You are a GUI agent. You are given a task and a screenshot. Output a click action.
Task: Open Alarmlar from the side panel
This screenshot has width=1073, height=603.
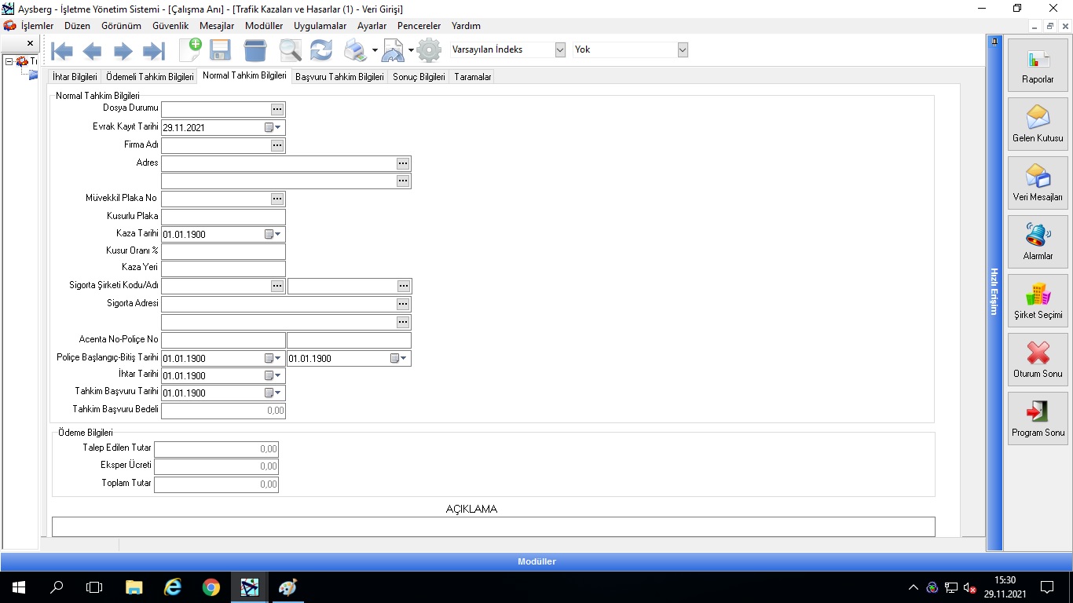[x=1038, y=242]
